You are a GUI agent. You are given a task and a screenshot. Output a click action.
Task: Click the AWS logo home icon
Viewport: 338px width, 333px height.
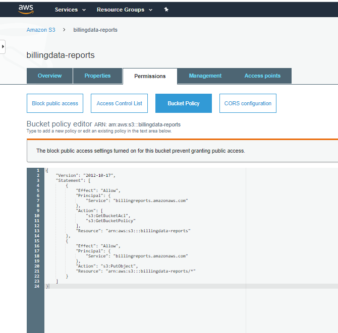point(26,9)
